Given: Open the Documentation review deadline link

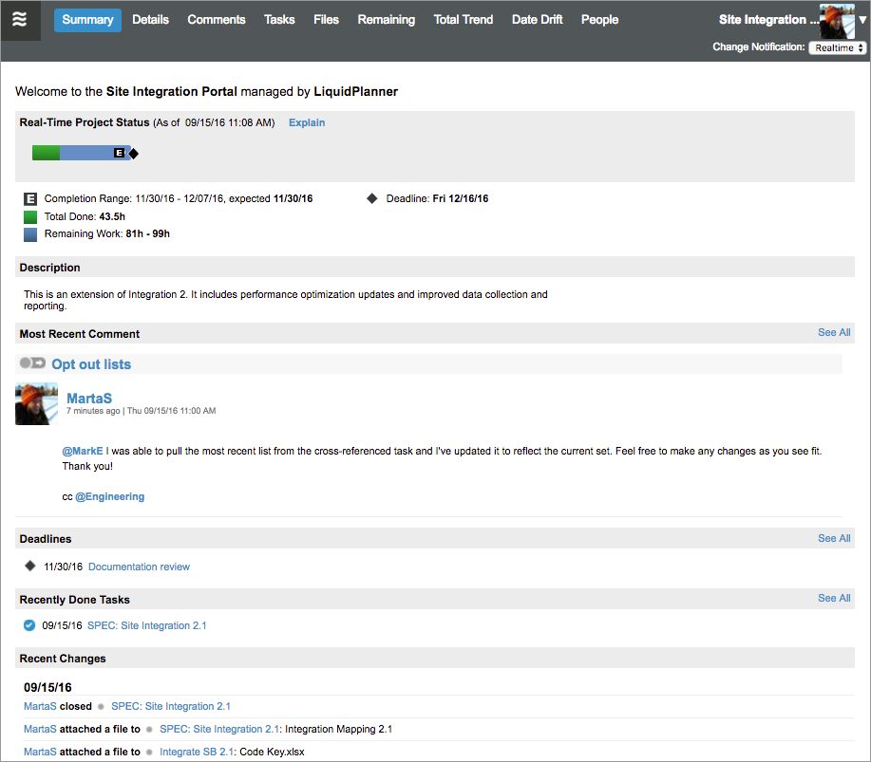Looking at the screenshot, I should (x=139, y=567).
